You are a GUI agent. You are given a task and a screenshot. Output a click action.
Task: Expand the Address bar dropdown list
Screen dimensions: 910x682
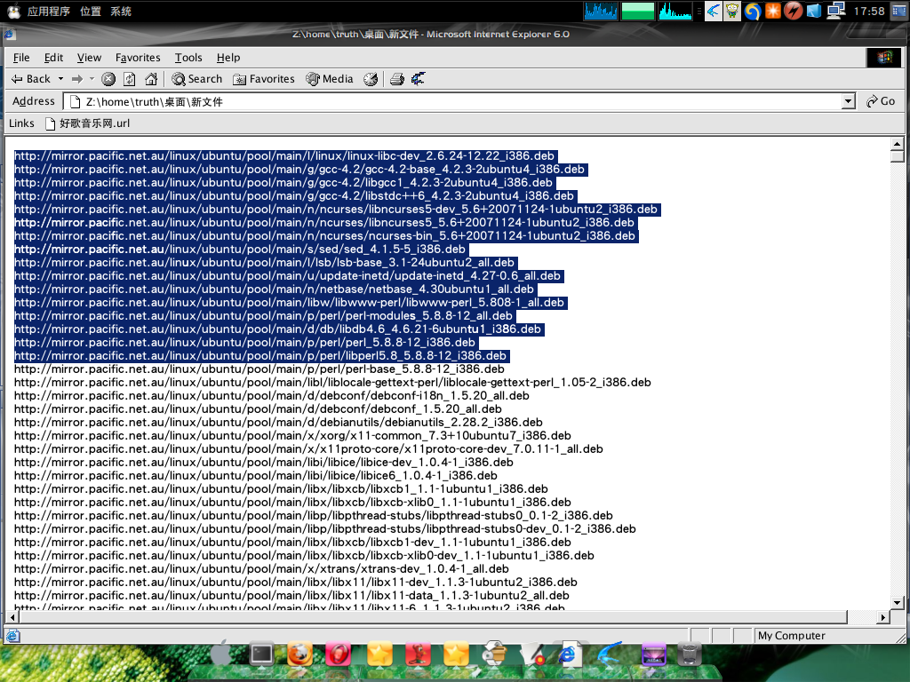pos(849,101)
